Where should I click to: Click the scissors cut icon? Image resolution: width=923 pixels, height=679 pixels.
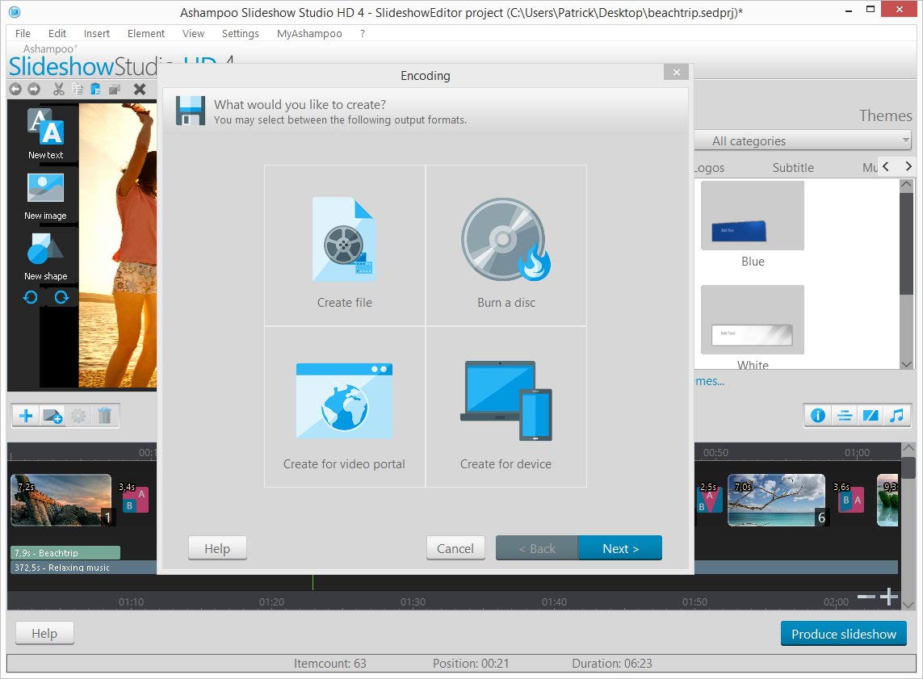(58, 89)
